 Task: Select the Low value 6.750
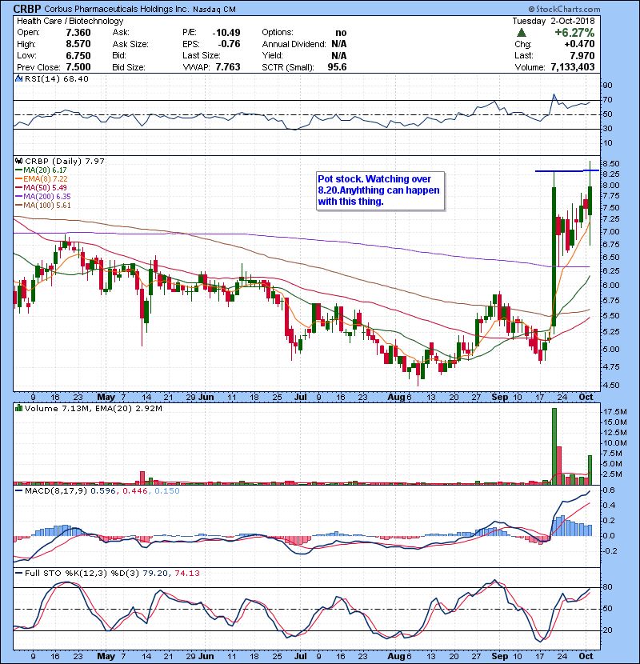click(78, 55)
